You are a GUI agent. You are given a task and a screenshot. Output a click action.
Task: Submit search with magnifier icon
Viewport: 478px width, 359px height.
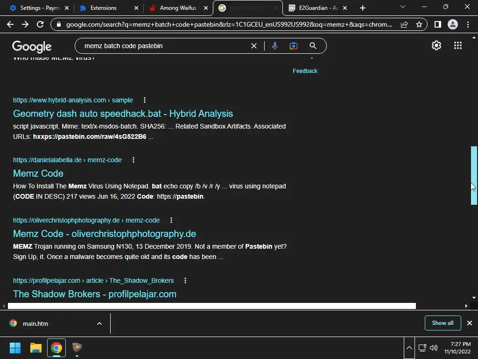click(x=313, y=46)
